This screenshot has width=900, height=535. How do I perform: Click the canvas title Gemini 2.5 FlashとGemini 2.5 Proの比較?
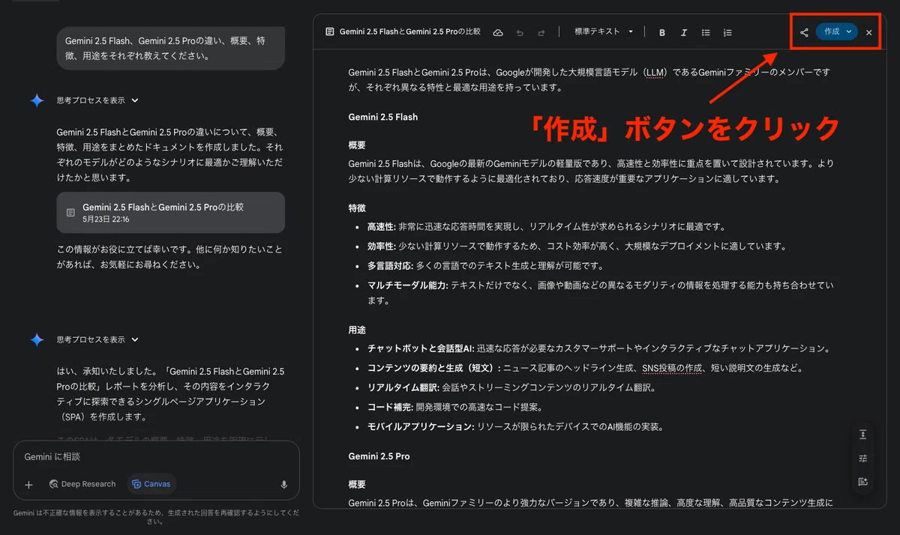pyautogui.click(x=410, y=32)
